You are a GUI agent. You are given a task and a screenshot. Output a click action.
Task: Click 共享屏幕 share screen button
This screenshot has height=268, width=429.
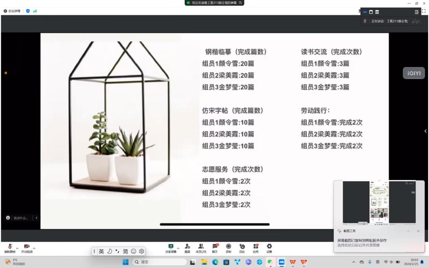coord(171,247)
